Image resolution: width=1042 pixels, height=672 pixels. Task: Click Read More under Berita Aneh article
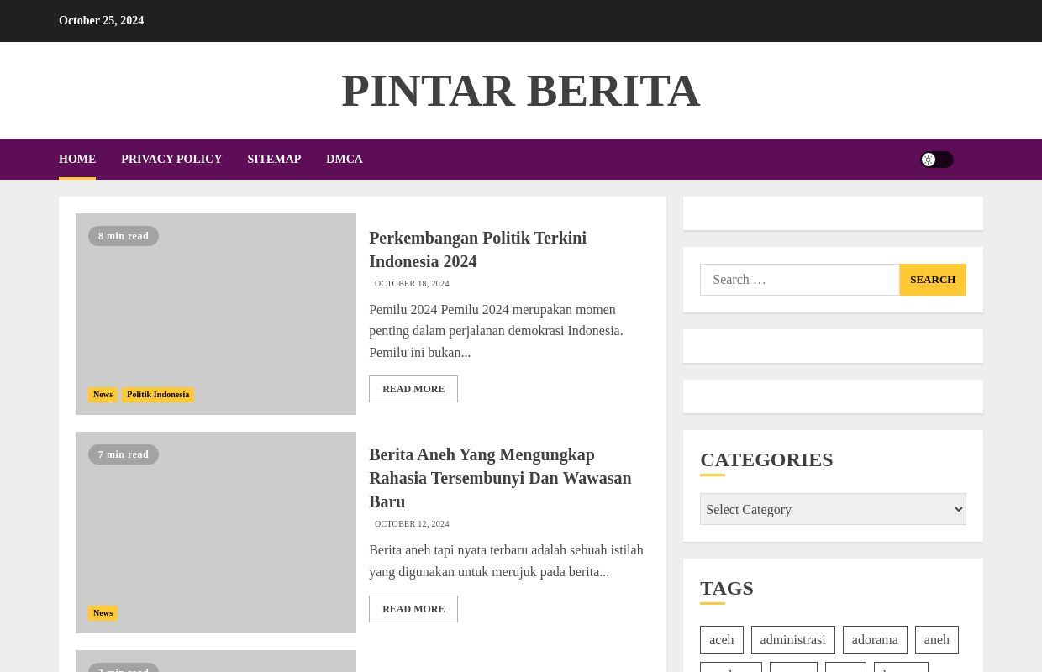413,609
